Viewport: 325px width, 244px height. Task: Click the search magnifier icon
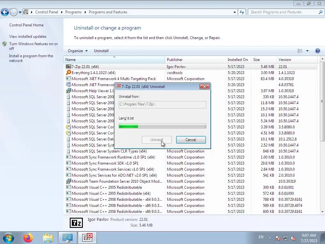point(321,12)
